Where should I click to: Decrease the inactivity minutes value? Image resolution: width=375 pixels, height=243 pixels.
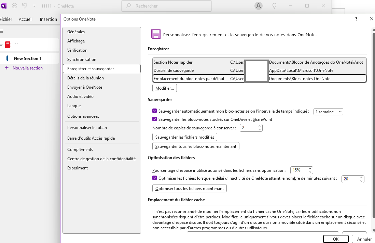[361, 181]
